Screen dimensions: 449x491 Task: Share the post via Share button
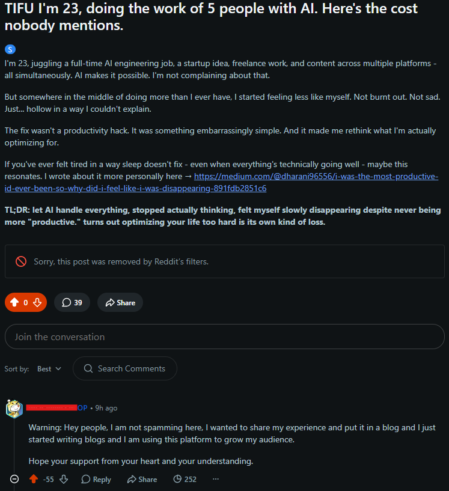[x=120, y=302]
